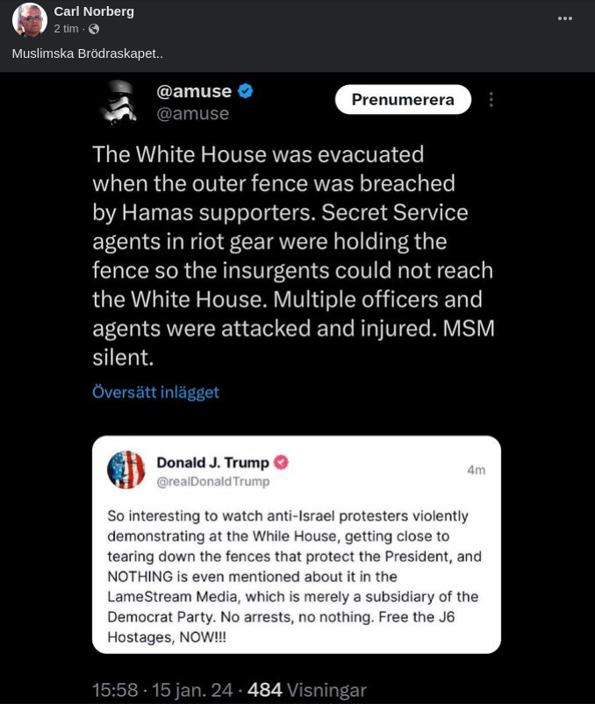Click the blue verified badge beside @amuse
The height and width of the screenshot is (704, 595).
[x=246, y=91]
